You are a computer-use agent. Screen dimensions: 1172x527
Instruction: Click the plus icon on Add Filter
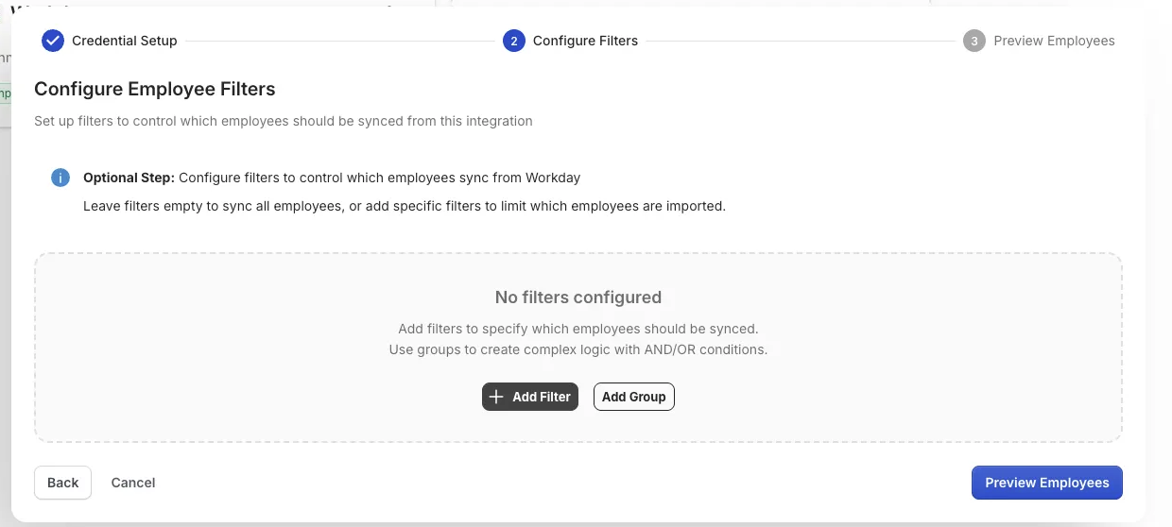click(x=496, y=397)
